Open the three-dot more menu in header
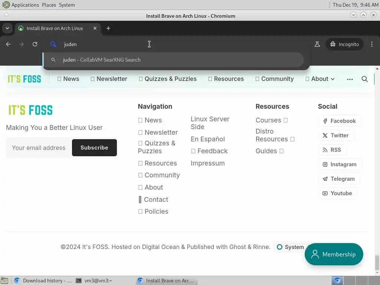Image resolution: width=380 pixels, height=285 pixels. tap(350, 79)
